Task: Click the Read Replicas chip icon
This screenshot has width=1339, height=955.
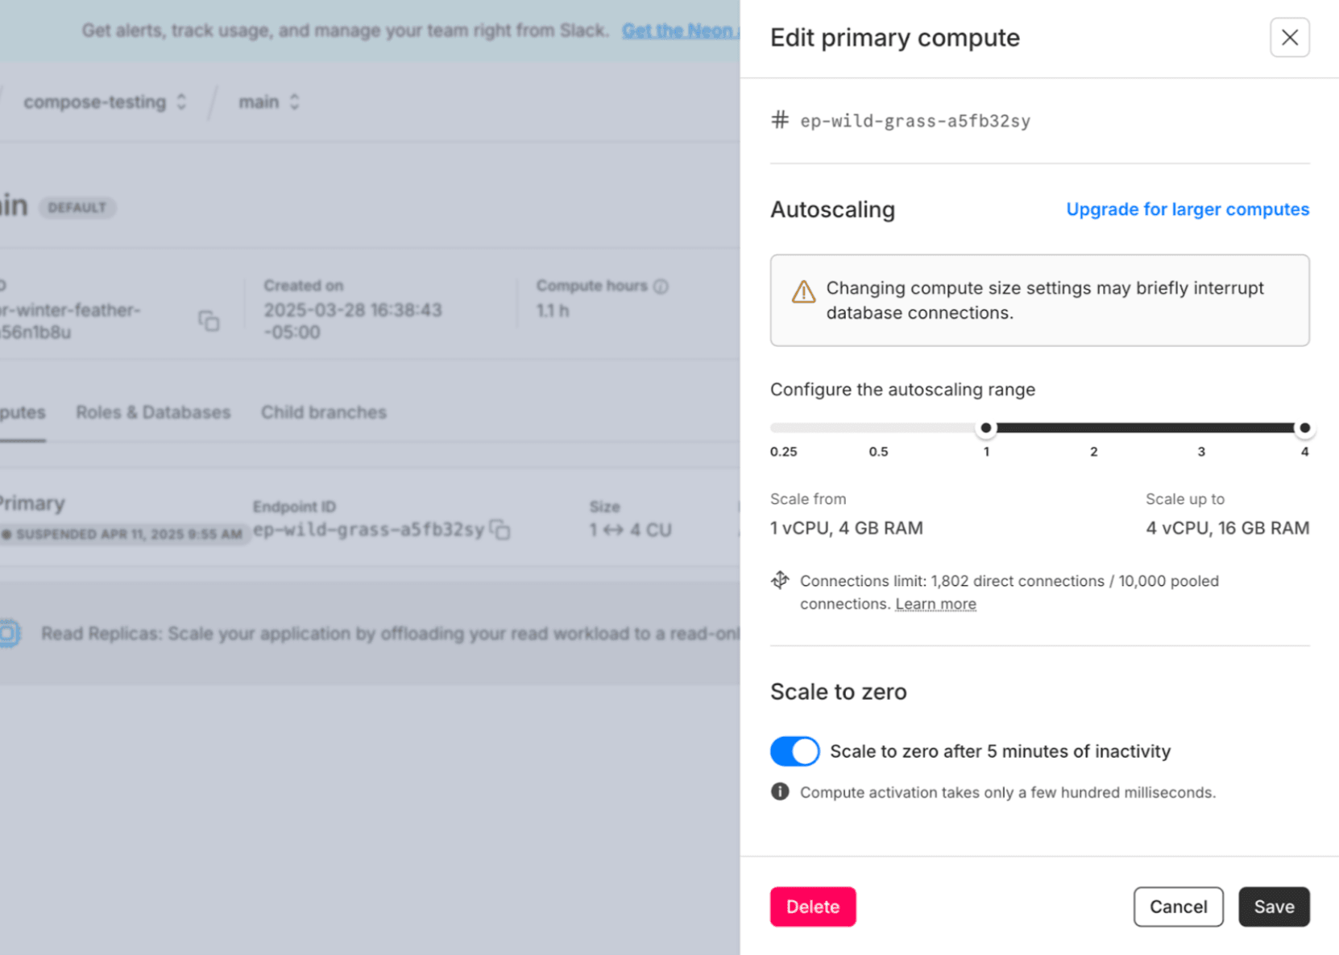Action: (x=9, y=634)
